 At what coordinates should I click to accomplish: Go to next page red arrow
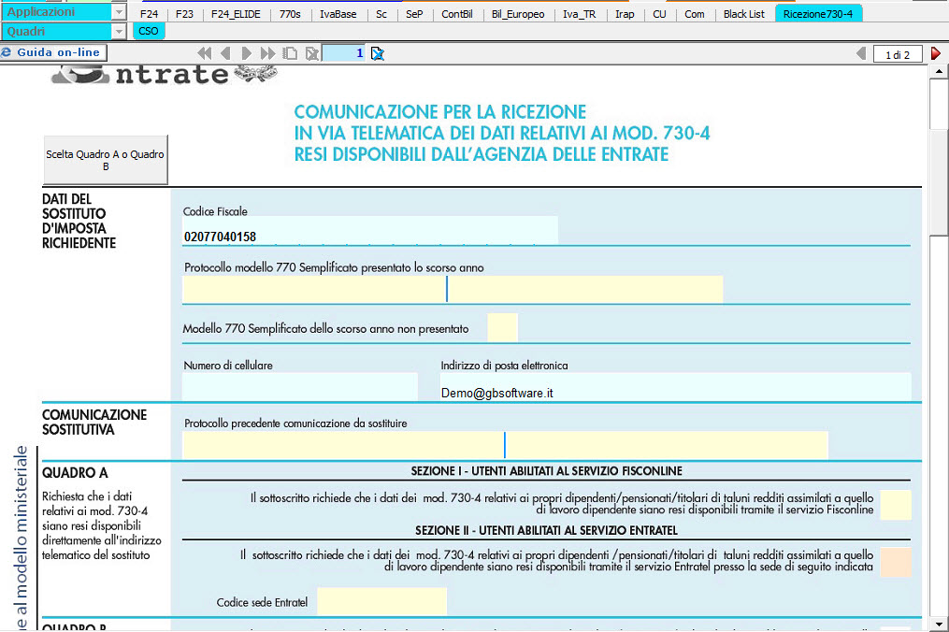click(x=936, y=53)
